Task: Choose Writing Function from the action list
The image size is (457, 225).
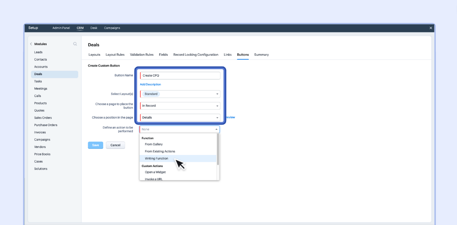Action: pos(157,159)
